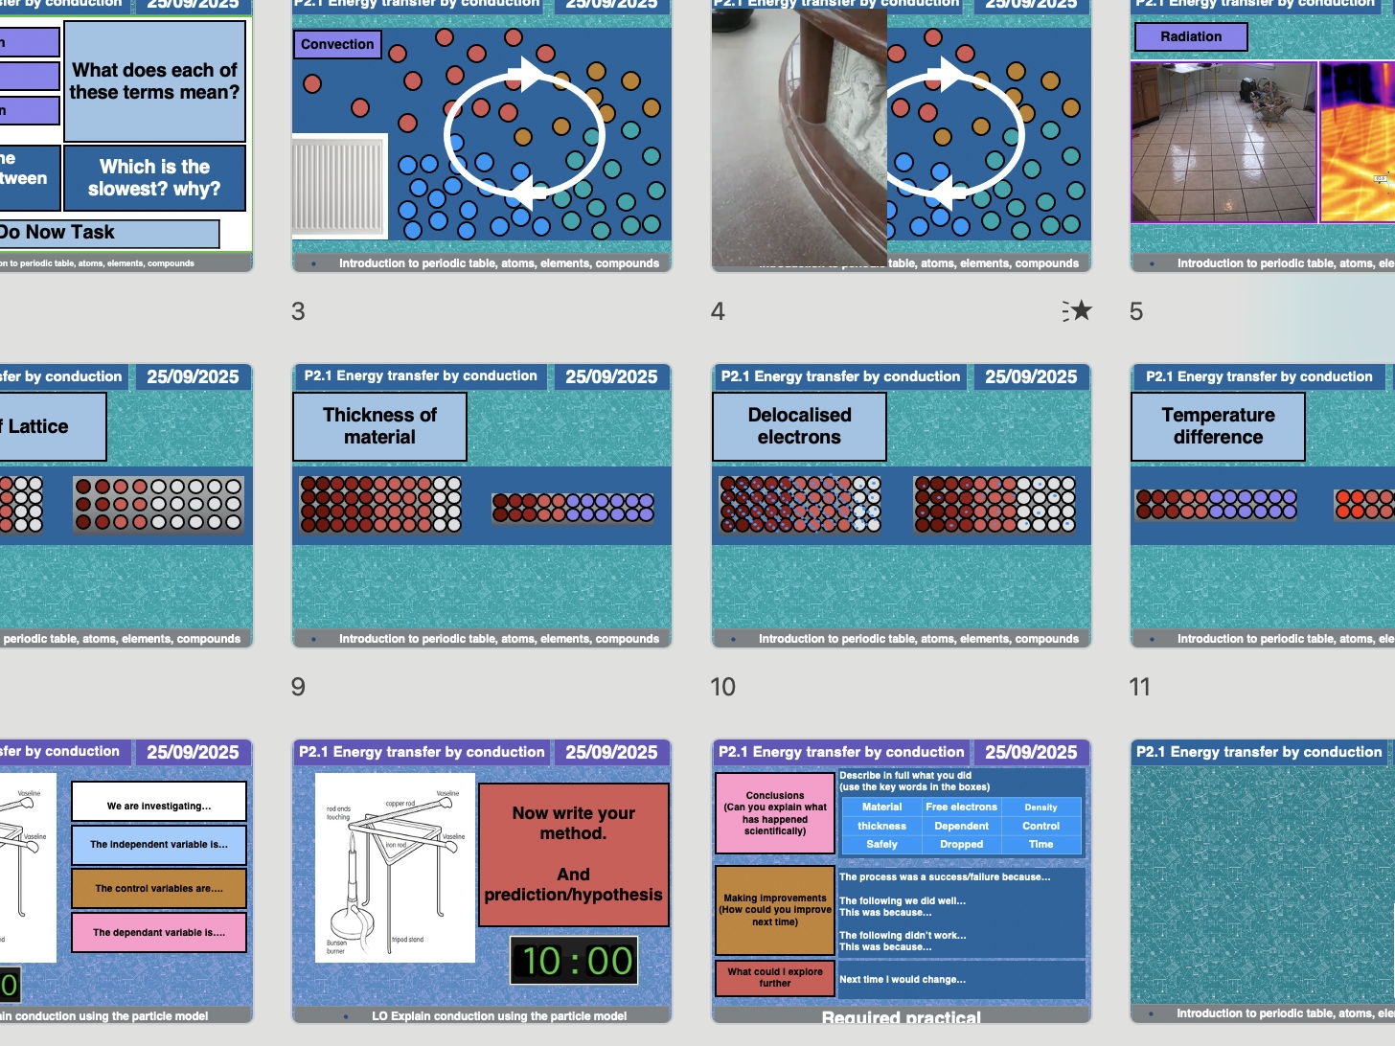Image resolution: width=1395 pixels, height=1046 pixels.
Task: Click the slide number 9 label
Action: (x=298, y=687)
